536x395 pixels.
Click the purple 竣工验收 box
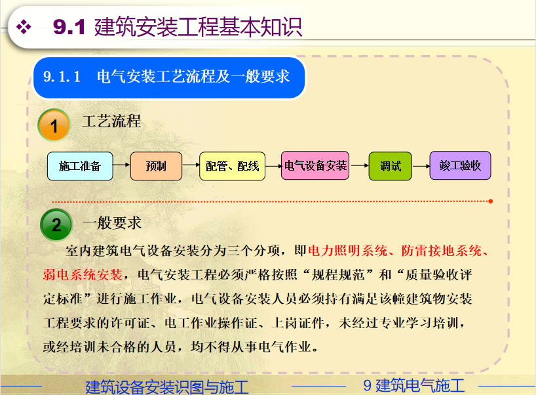[x=460, y=165]
